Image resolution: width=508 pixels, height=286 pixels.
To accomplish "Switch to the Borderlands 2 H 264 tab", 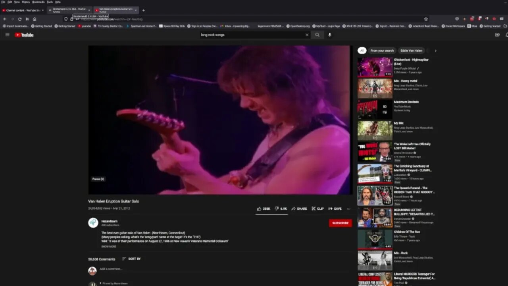I will click(69, 10).
